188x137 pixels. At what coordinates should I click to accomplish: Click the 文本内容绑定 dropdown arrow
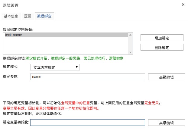[x=77, y=67]
